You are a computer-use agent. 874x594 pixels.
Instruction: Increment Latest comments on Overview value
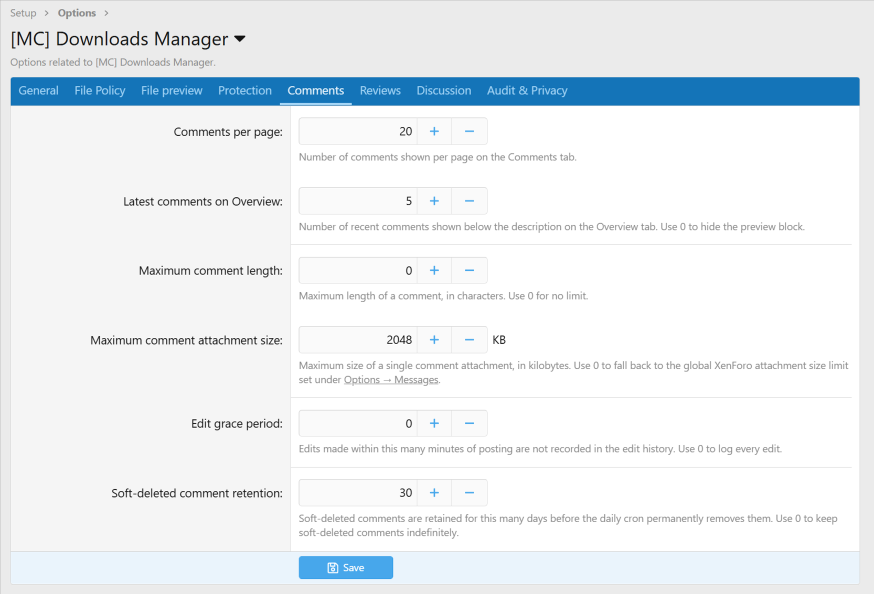(x=434, y=201)
